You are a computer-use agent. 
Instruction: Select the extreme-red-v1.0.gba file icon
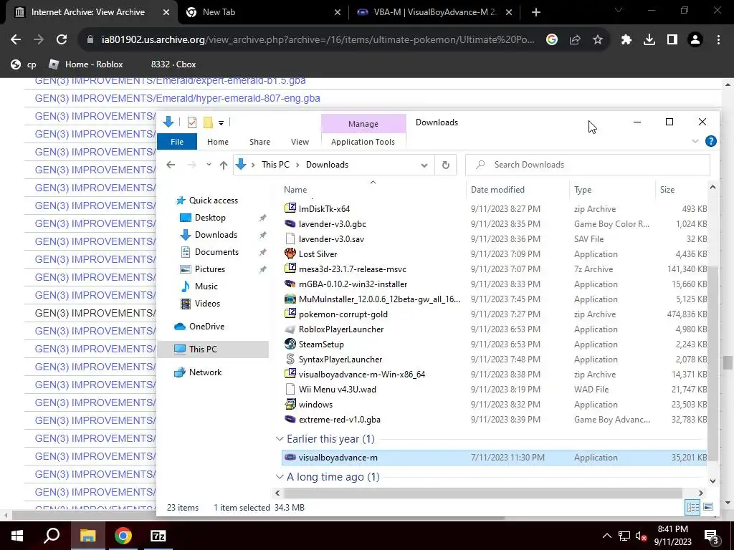click(x=290, y=419)
